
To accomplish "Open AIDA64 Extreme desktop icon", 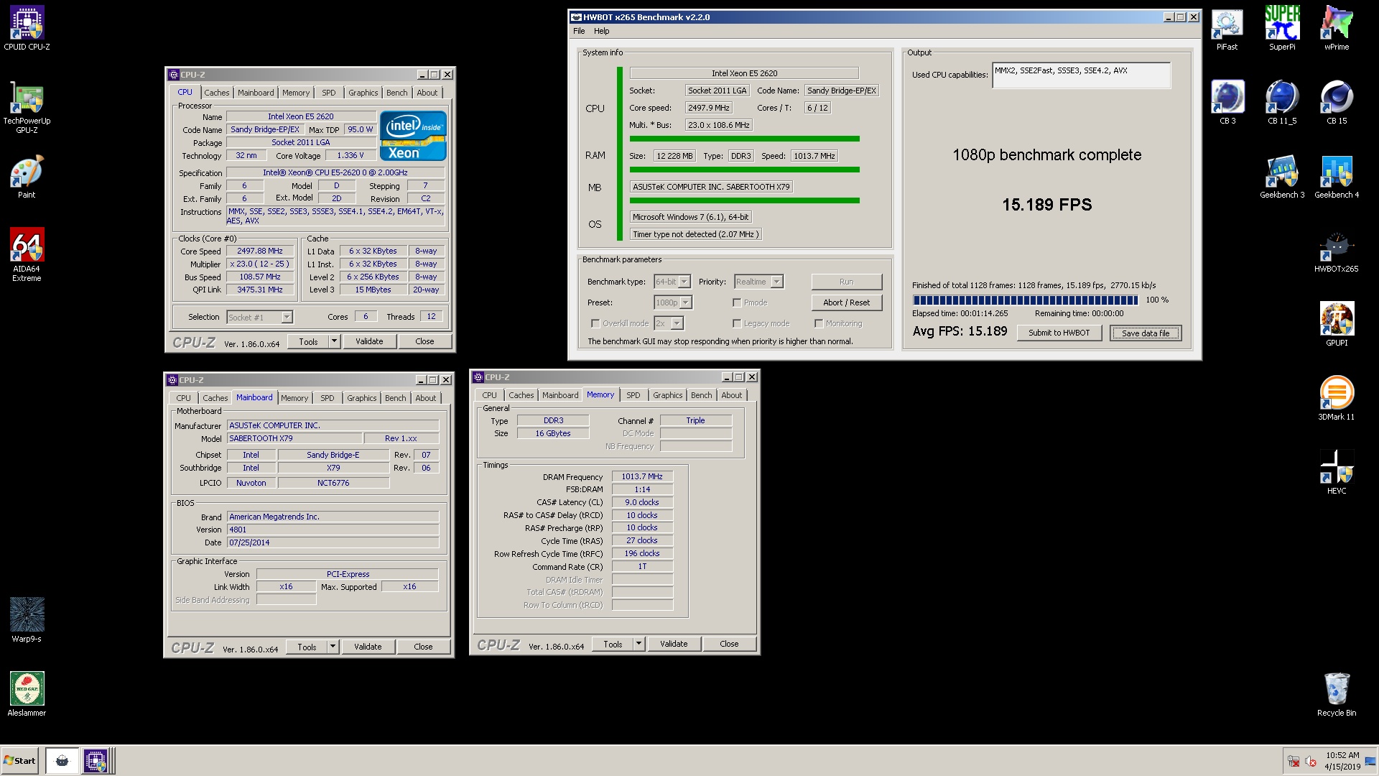I will (x=27, y=254).
